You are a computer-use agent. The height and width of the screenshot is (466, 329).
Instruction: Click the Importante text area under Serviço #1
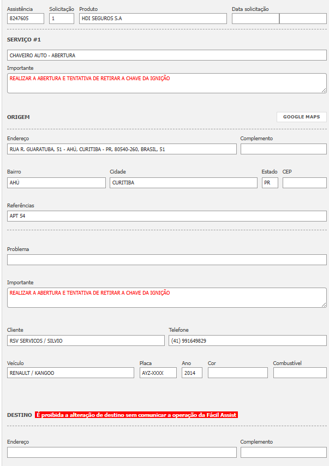point(166,83)
